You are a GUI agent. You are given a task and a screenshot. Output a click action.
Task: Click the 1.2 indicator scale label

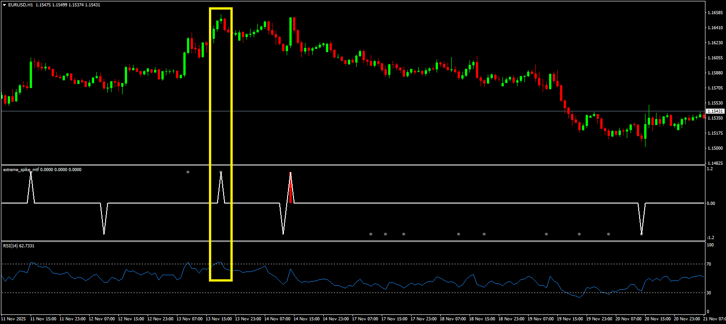710,169
